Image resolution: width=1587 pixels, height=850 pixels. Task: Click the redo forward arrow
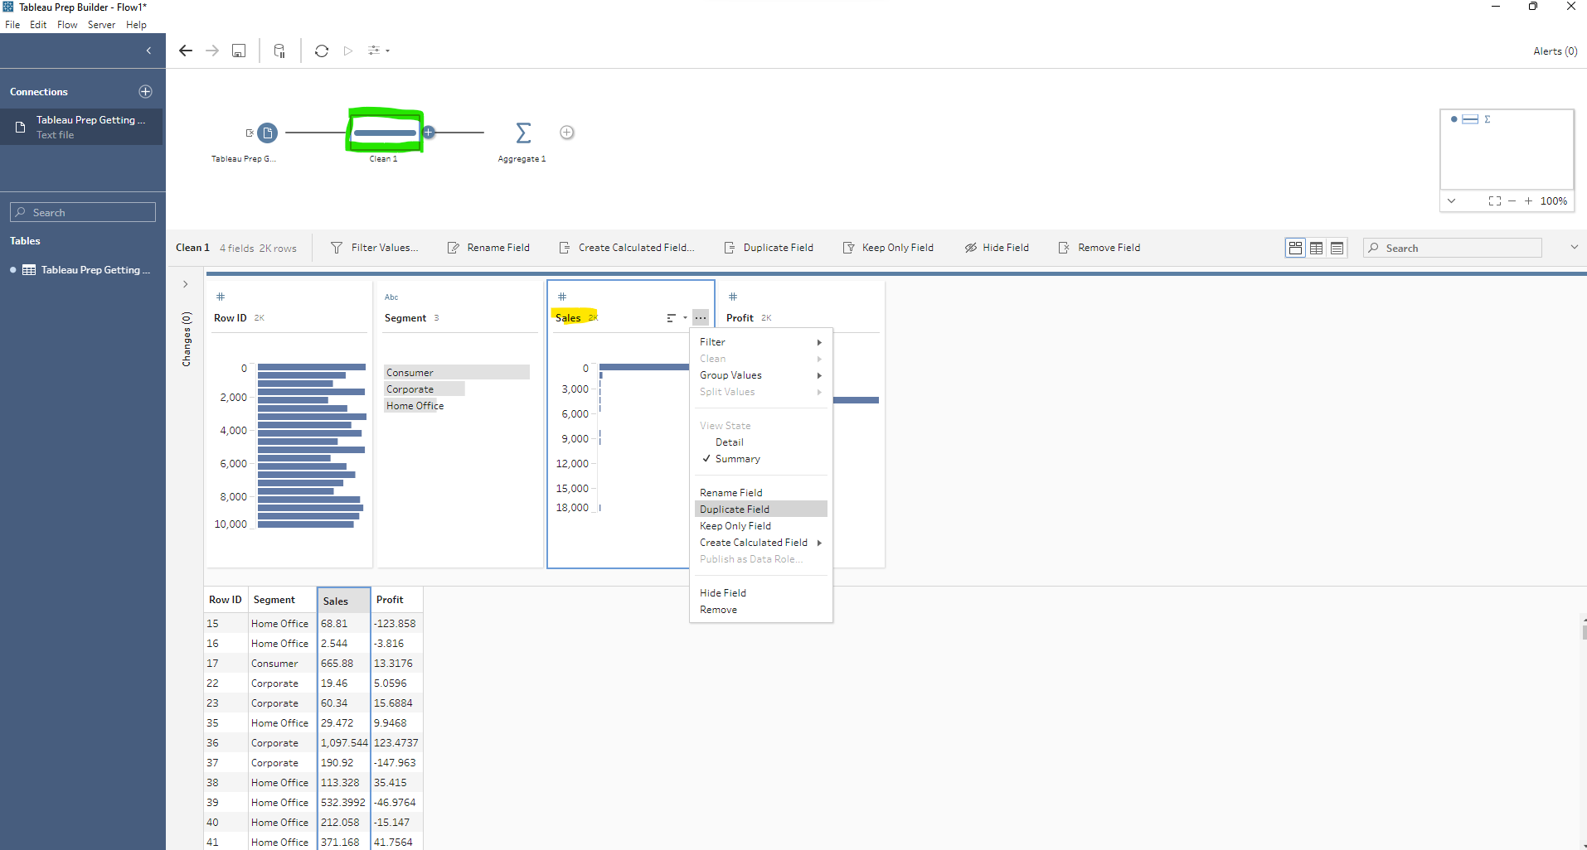pos(212,51)
